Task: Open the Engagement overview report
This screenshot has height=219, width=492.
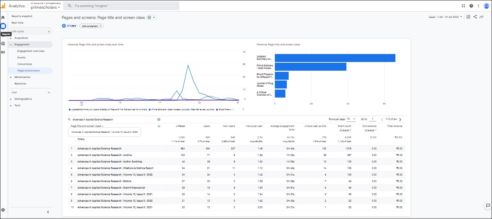Action: click(x=31, y=51)
